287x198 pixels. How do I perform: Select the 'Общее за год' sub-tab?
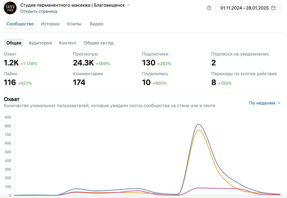click(x=99, y=43)
